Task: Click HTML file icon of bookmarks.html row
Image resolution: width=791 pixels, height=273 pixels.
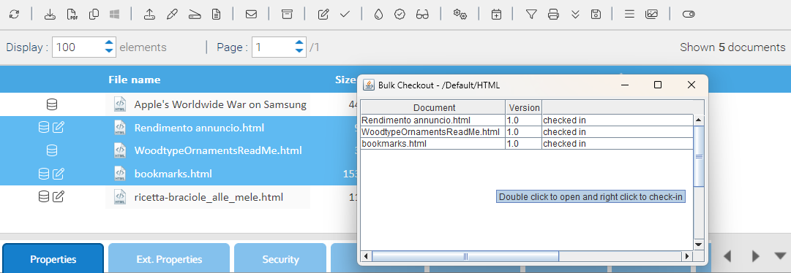Action: [119, 174]
